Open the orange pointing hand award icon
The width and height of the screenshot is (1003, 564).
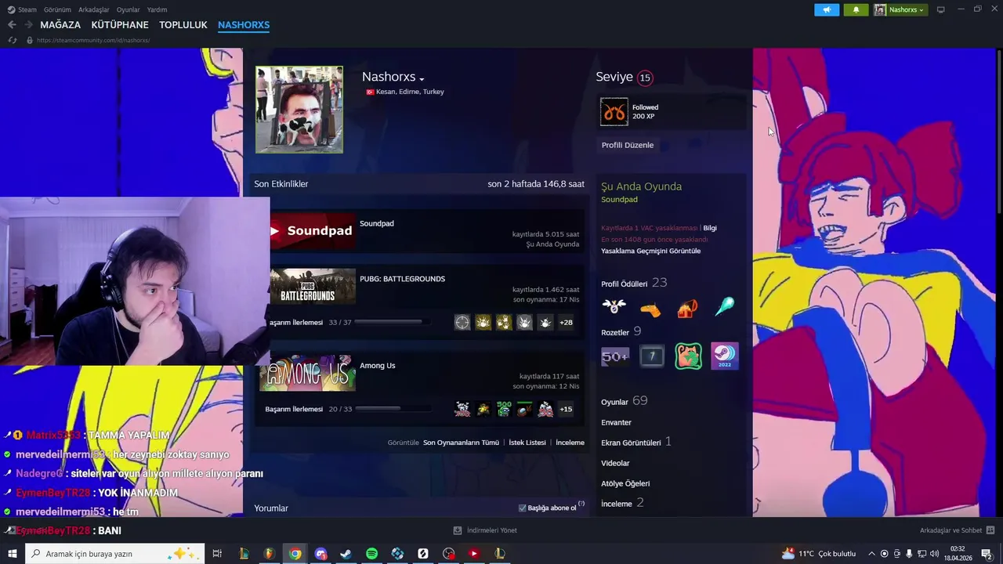tap(650, 309)
